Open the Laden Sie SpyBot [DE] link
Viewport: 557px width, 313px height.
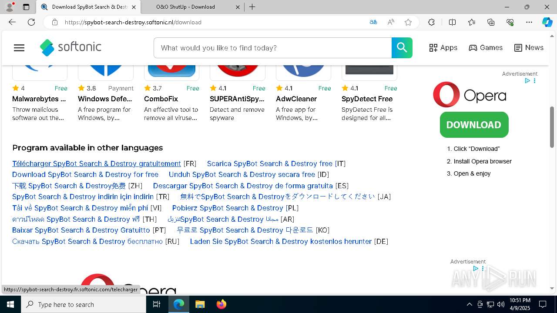281,241
